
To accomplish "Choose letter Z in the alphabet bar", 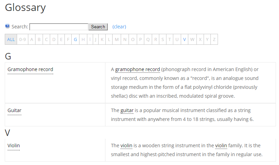I will pyautogui.click(x=214, y=39).
